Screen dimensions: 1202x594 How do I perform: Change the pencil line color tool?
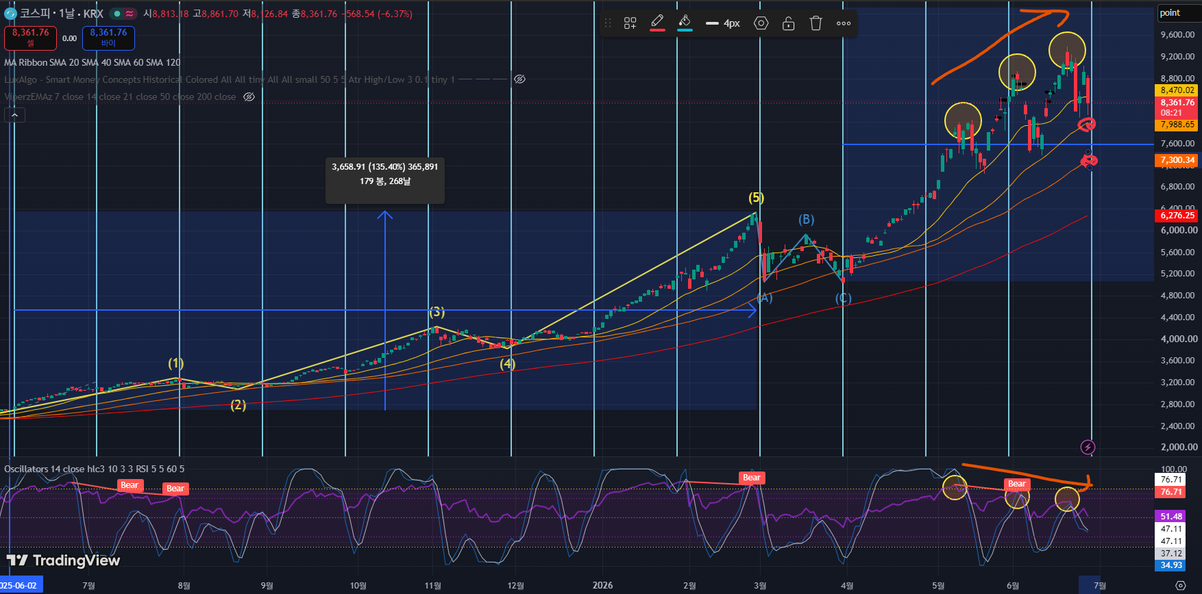tap(657, 23)
